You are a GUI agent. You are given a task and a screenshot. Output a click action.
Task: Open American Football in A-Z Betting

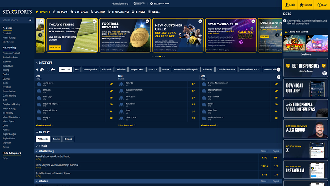(11, 53)
